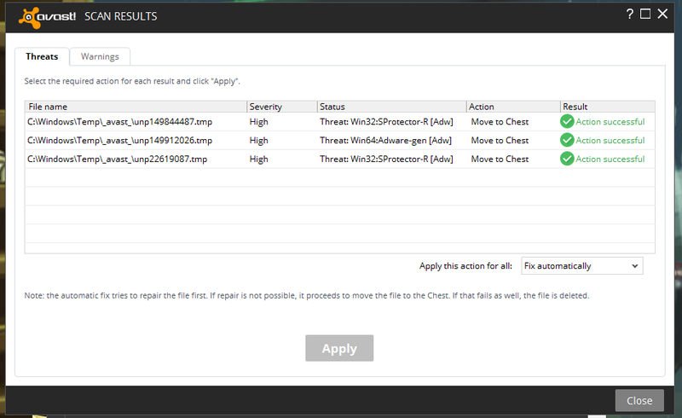Maximize the Scan Results window

[x=645, y=14]
